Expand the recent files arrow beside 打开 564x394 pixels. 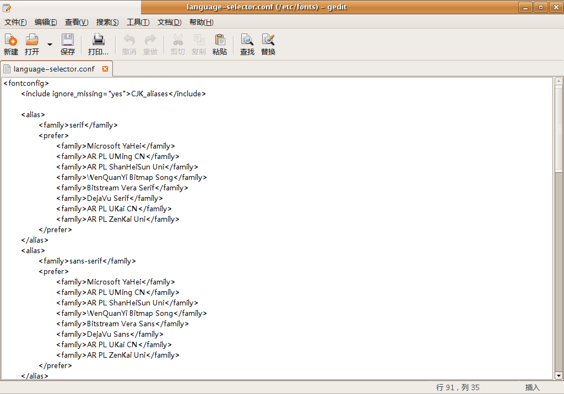click(x=50, y=45)
